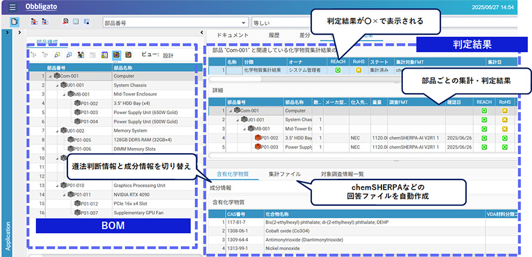
Task: Click the checklist icon in BOM toolbar
Action: tap(105, 55)
